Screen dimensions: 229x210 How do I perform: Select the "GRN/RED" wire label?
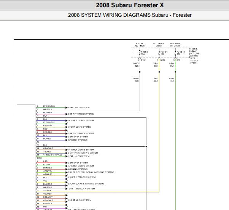click(x=48, y=174)
